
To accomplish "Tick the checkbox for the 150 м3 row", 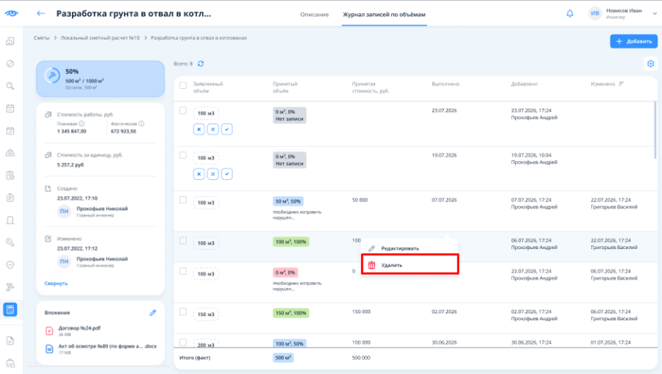I will point(183,312).
